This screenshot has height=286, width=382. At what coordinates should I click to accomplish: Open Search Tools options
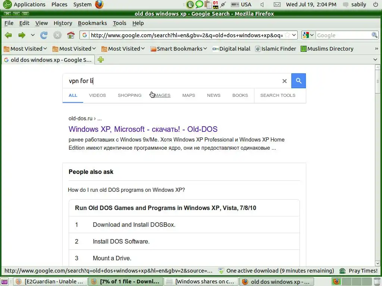(x=278, y=95)
